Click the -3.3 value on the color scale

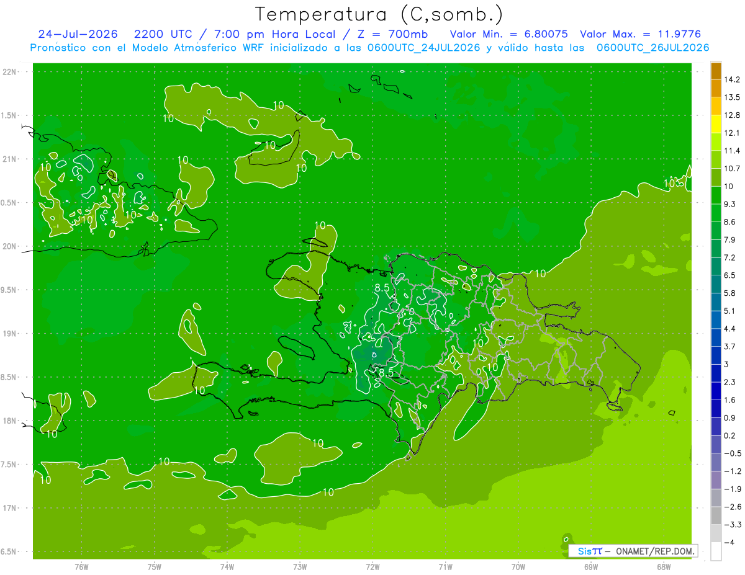(733, 524)
